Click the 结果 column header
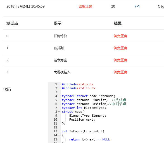The height and width of the screenshot is (143, 164). point(118,23)
